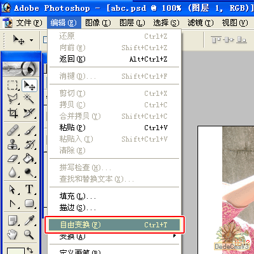Click the Adobe Online feather image
The height and width of the screenshot is (254, 254).
[21, 69]
